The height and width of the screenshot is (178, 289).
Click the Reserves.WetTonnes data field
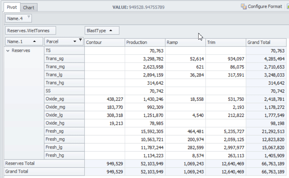31,31
